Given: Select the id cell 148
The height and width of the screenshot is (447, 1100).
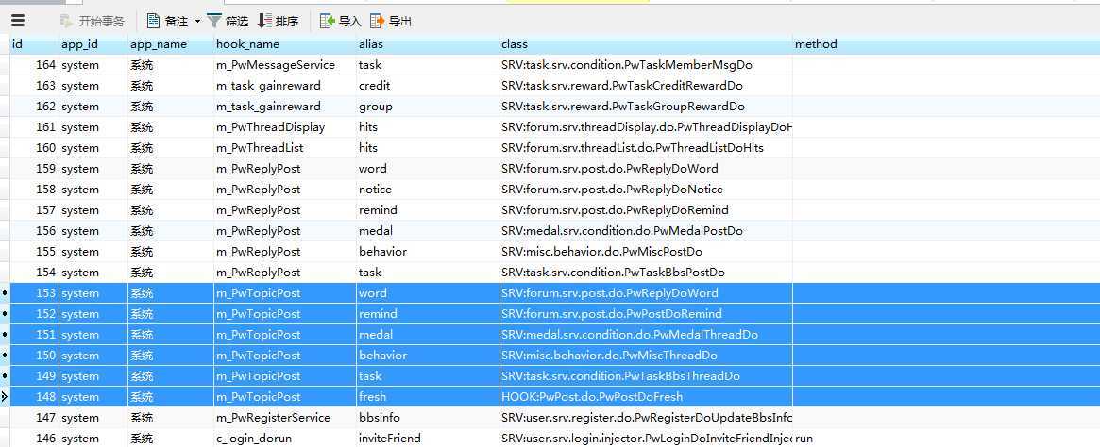Looking at the screenshot, I should [34, 397].
